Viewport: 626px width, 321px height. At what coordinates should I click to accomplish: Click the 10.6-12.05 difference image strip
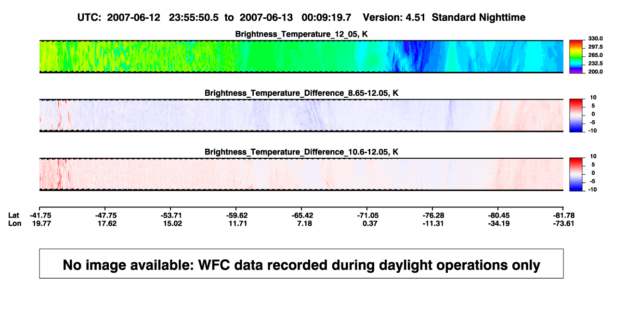coord(301,174)
